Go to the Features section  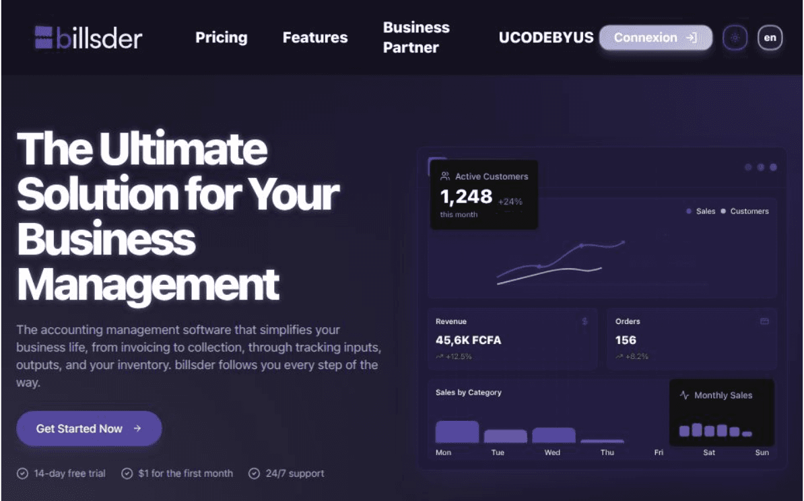tap(315, 38)
